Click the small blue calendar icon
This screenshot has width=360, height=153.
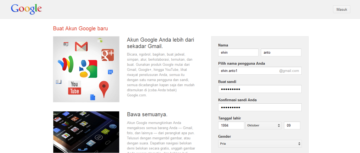(x=110, y=72)
